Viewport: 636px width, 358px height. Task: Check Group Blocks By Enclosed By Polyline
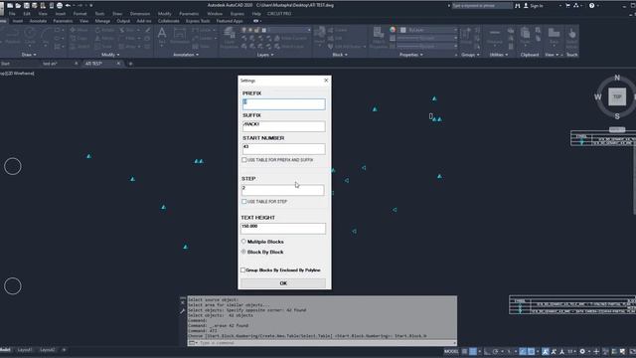pyautogui.click(x=242, y=269)
